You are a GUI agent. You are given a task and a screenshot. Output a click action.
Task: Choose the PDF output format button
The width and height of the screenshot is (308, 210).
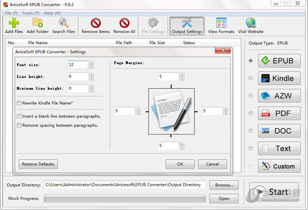(x=279, y=113)
